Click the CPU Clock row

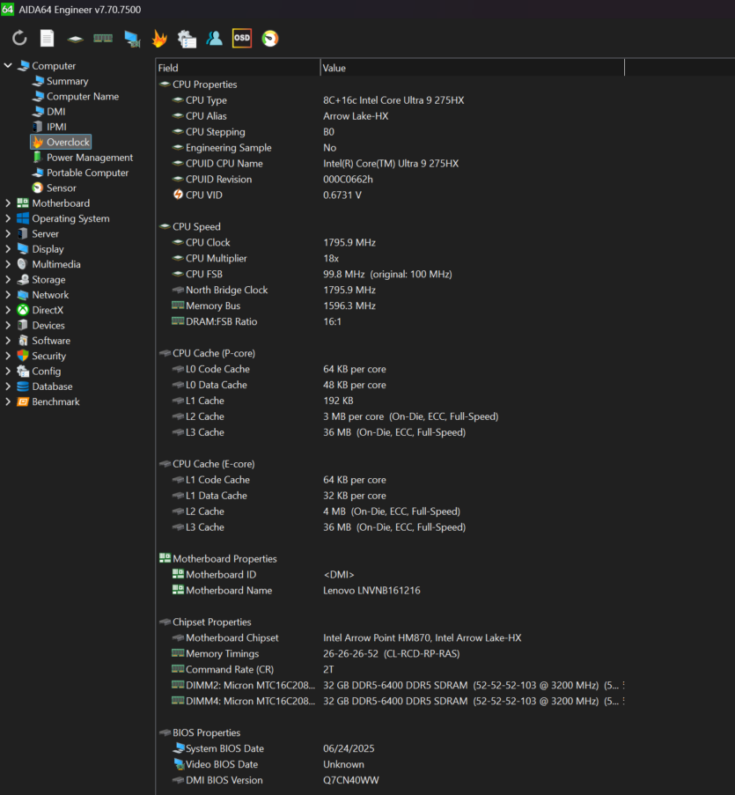pos(392,242)
